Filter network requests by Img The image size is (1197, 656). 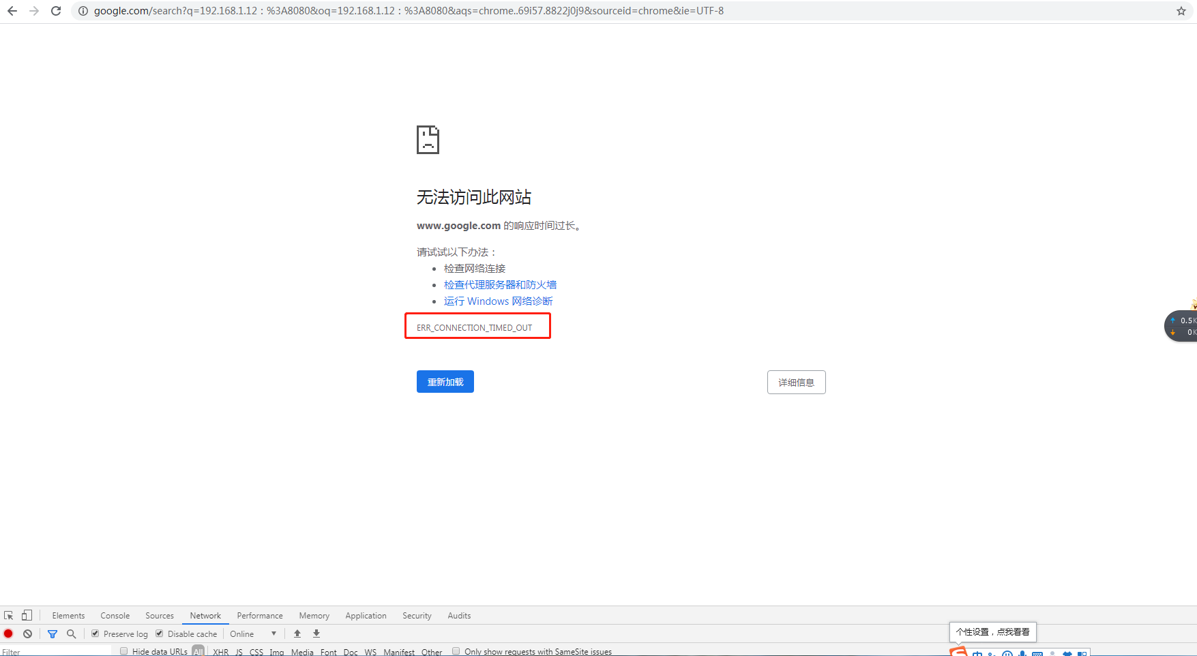coord(277,652)
